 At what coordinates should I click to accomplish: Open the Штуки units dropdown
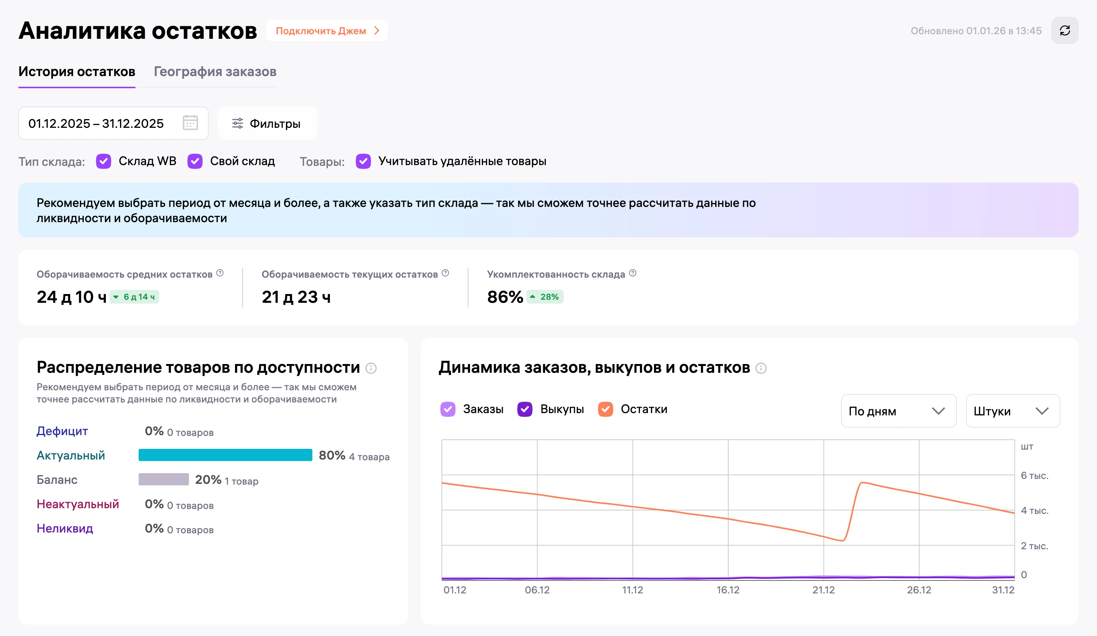point(1012,411)
